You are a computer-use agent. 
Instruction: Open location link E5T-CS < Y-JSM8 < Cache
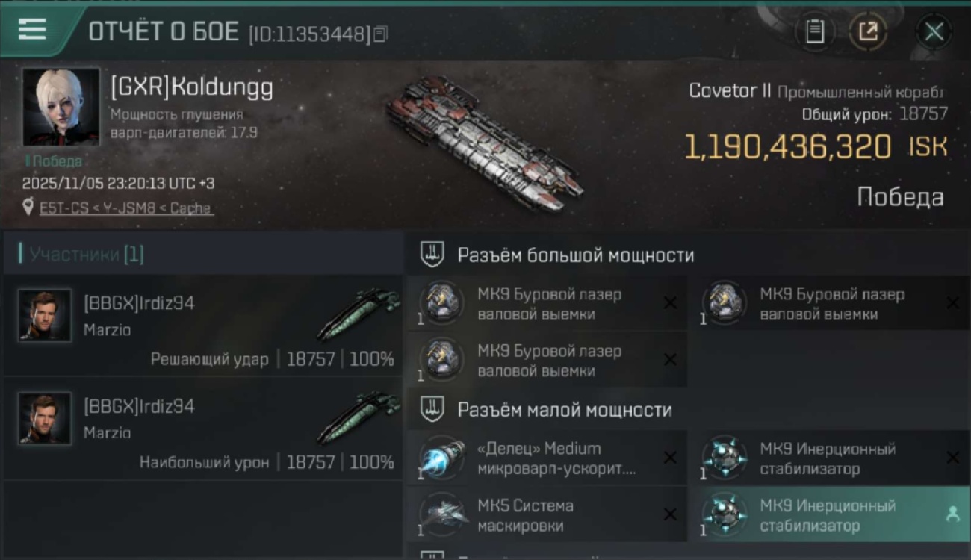(x=126, y=208)
